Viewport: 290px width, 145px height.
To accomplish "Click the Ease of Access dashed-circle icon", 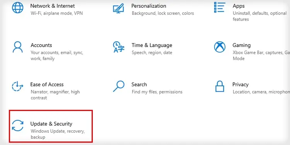I will click(17, 86).
